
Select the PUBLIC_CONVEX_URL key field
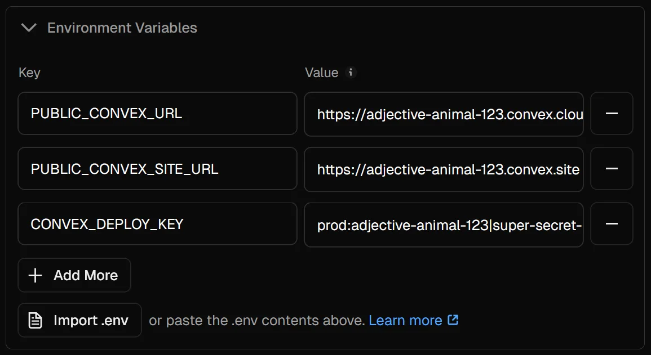point(158,114)
